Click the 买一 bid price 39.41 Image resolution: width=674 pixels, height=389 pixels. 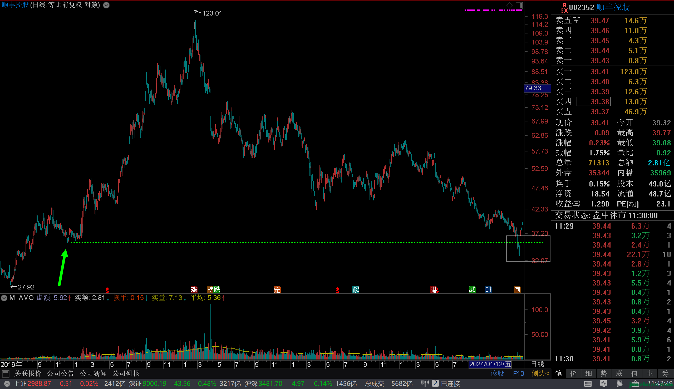click(x=600, y=72)
